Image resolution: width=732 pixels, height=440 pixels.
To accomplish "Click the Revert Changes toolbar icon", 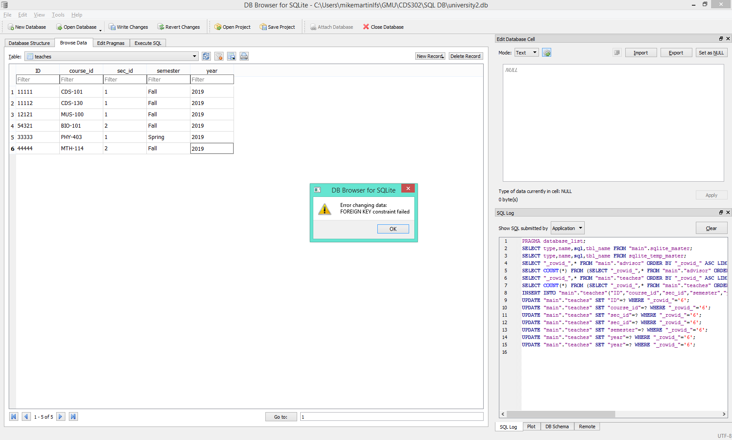I will pos(161,27).
